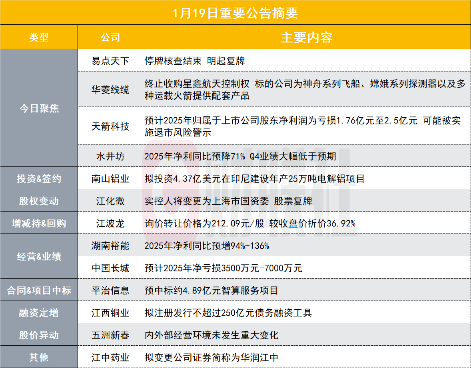Select company name '南山铝业'
Image resolution: width=471 pixels, height=368 pixels.
click(x=110, y=179)
